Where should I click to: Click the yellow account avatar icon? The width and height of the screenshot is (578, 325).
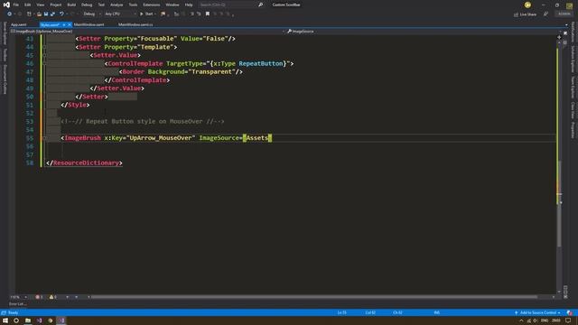point(527,5)
